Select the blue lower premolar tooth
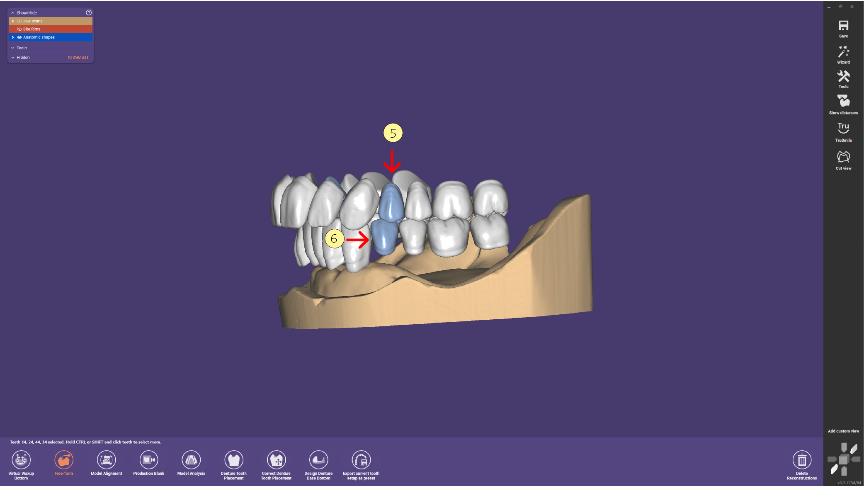 [x=384, y=237]
